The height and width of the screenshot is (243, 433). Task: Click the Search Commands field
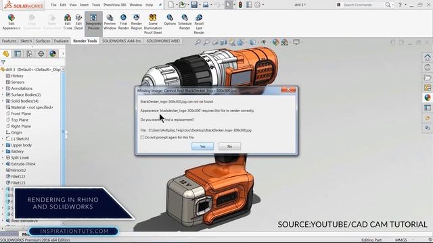[x=363, y=5]
